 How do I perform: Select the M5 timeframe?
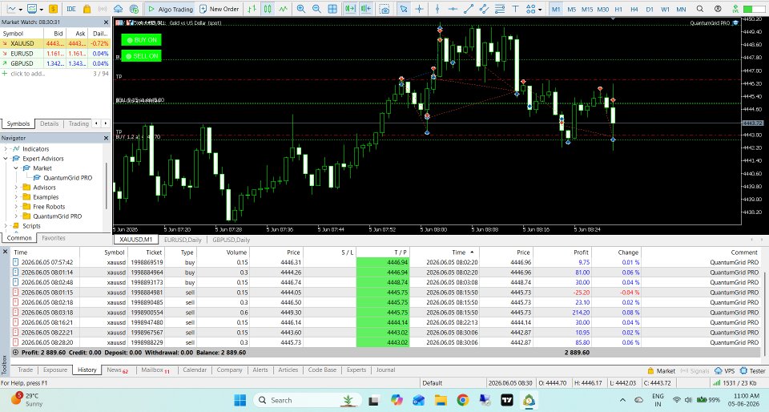(x=571, y=9)
